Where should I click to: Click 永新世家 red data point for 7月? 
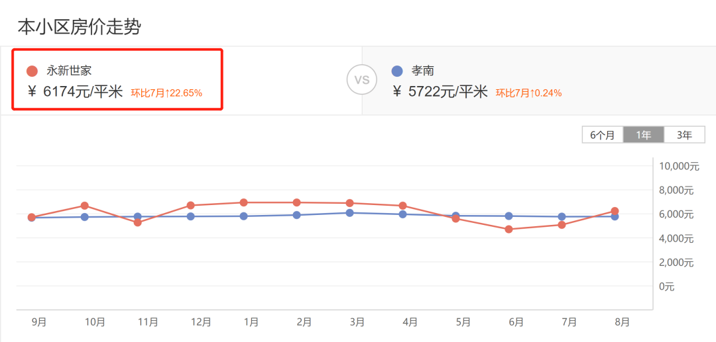pyautogui.click(x=562, y=225)
